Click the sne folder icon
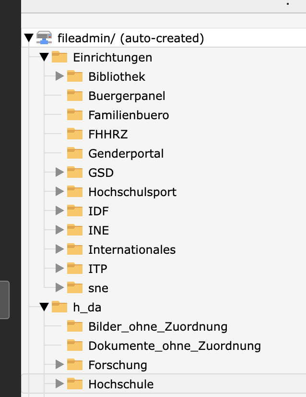The width and height of the screenshot is (306, 397). pos(75,287)
